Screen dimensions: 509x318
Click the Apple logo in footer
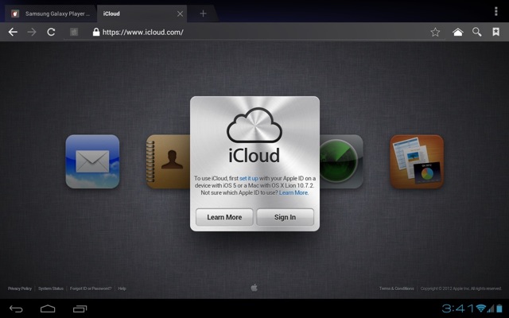[x=254, y=288]
